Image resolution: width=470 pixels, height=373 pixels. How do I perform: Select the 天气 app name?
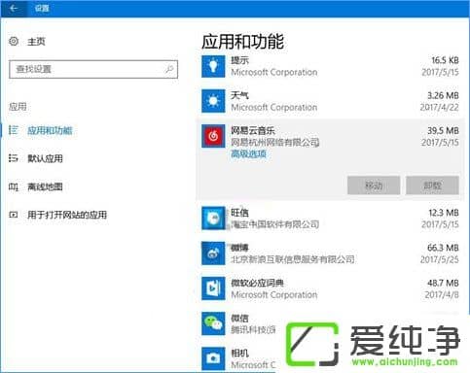click(x=239, y=95)
